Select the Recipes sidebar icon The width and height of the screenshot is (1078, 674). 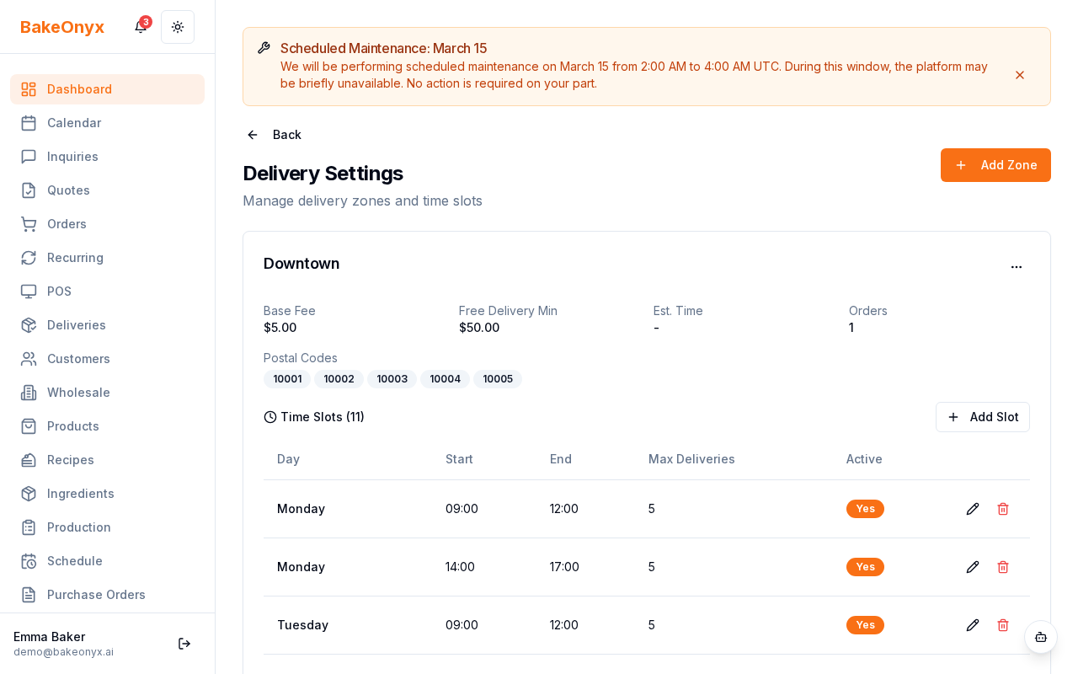click(29, 460)
